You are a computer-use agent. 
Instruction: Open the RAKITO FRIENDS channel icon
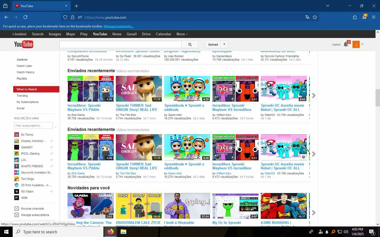[17, 166]
